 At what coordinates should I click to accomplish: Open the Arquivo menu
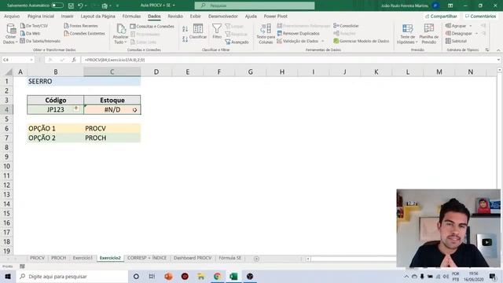[12, 16]
